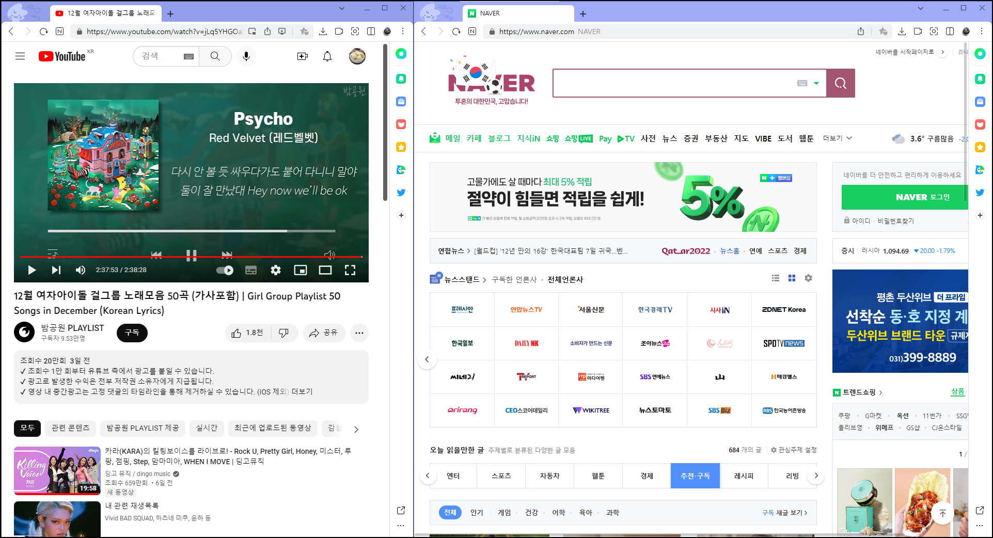The width and height of the screenshot is (993, 538).
Task: Open 관심주제 설정 settings
Action: coord(794,450)
